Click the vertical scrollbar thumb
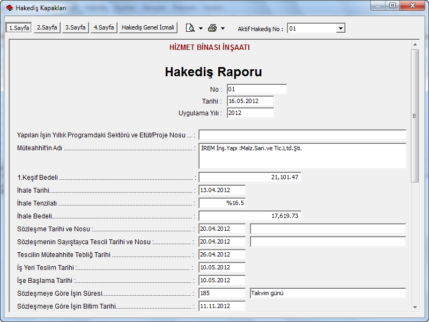 [x=415, y=115]
